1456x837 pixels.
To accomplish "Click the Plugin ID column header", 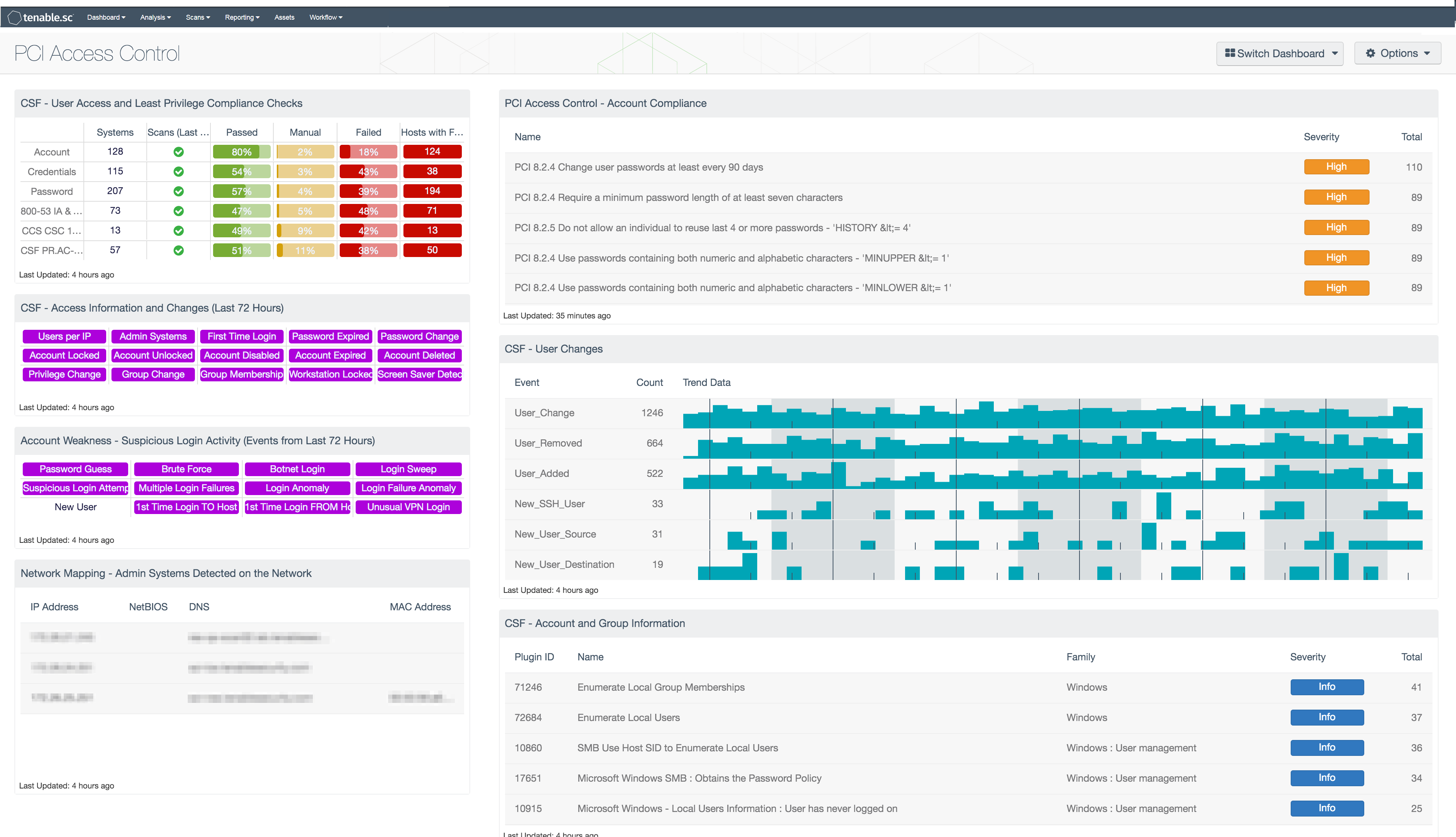I will point(534,657).
